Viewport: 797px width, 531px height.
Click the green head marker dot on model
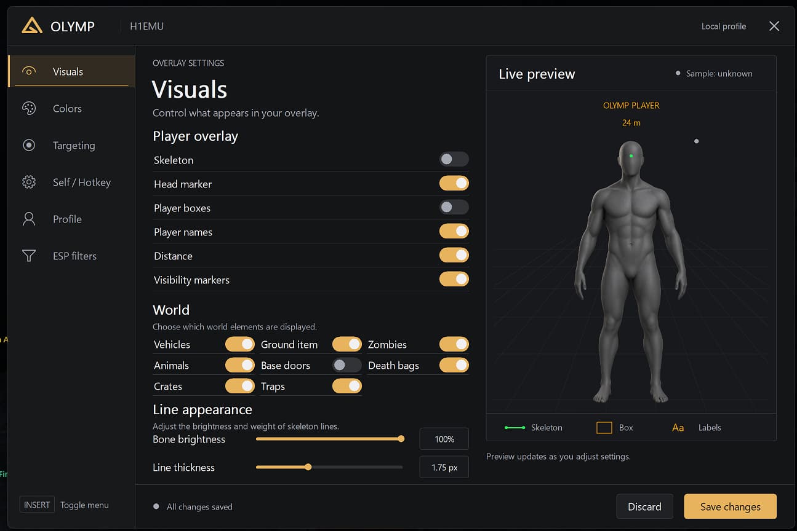(631, 156)
